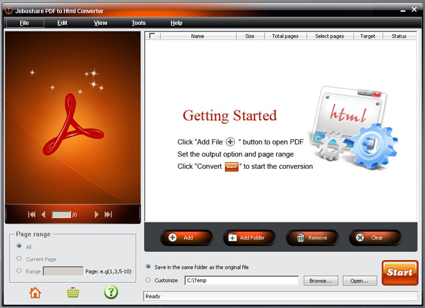Clear the file list

375,238
